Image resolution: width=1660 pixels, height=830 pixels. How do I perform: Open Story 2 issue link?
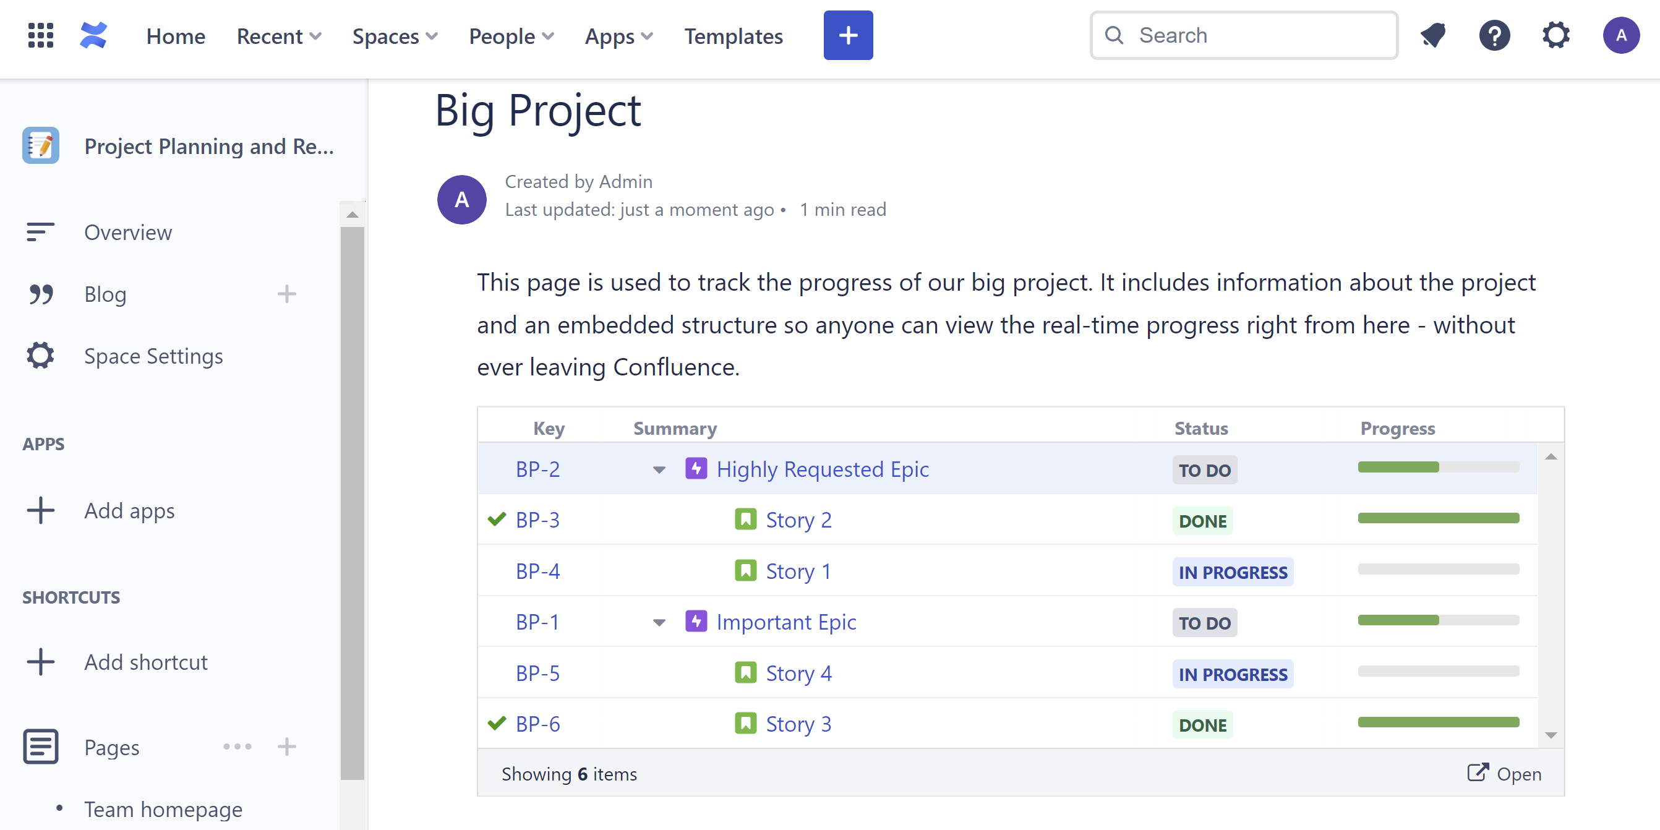click(798, 520)
